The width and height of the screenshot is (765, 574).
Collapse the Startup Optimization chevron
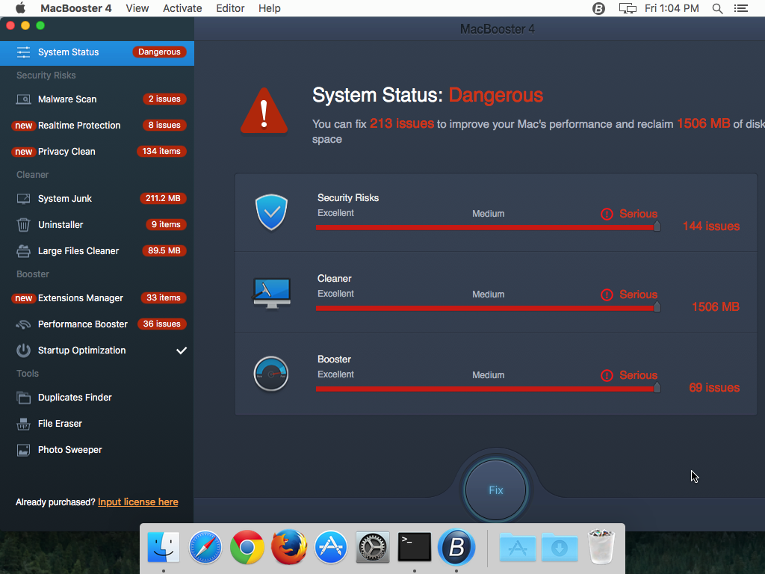[x=182, y=350]
